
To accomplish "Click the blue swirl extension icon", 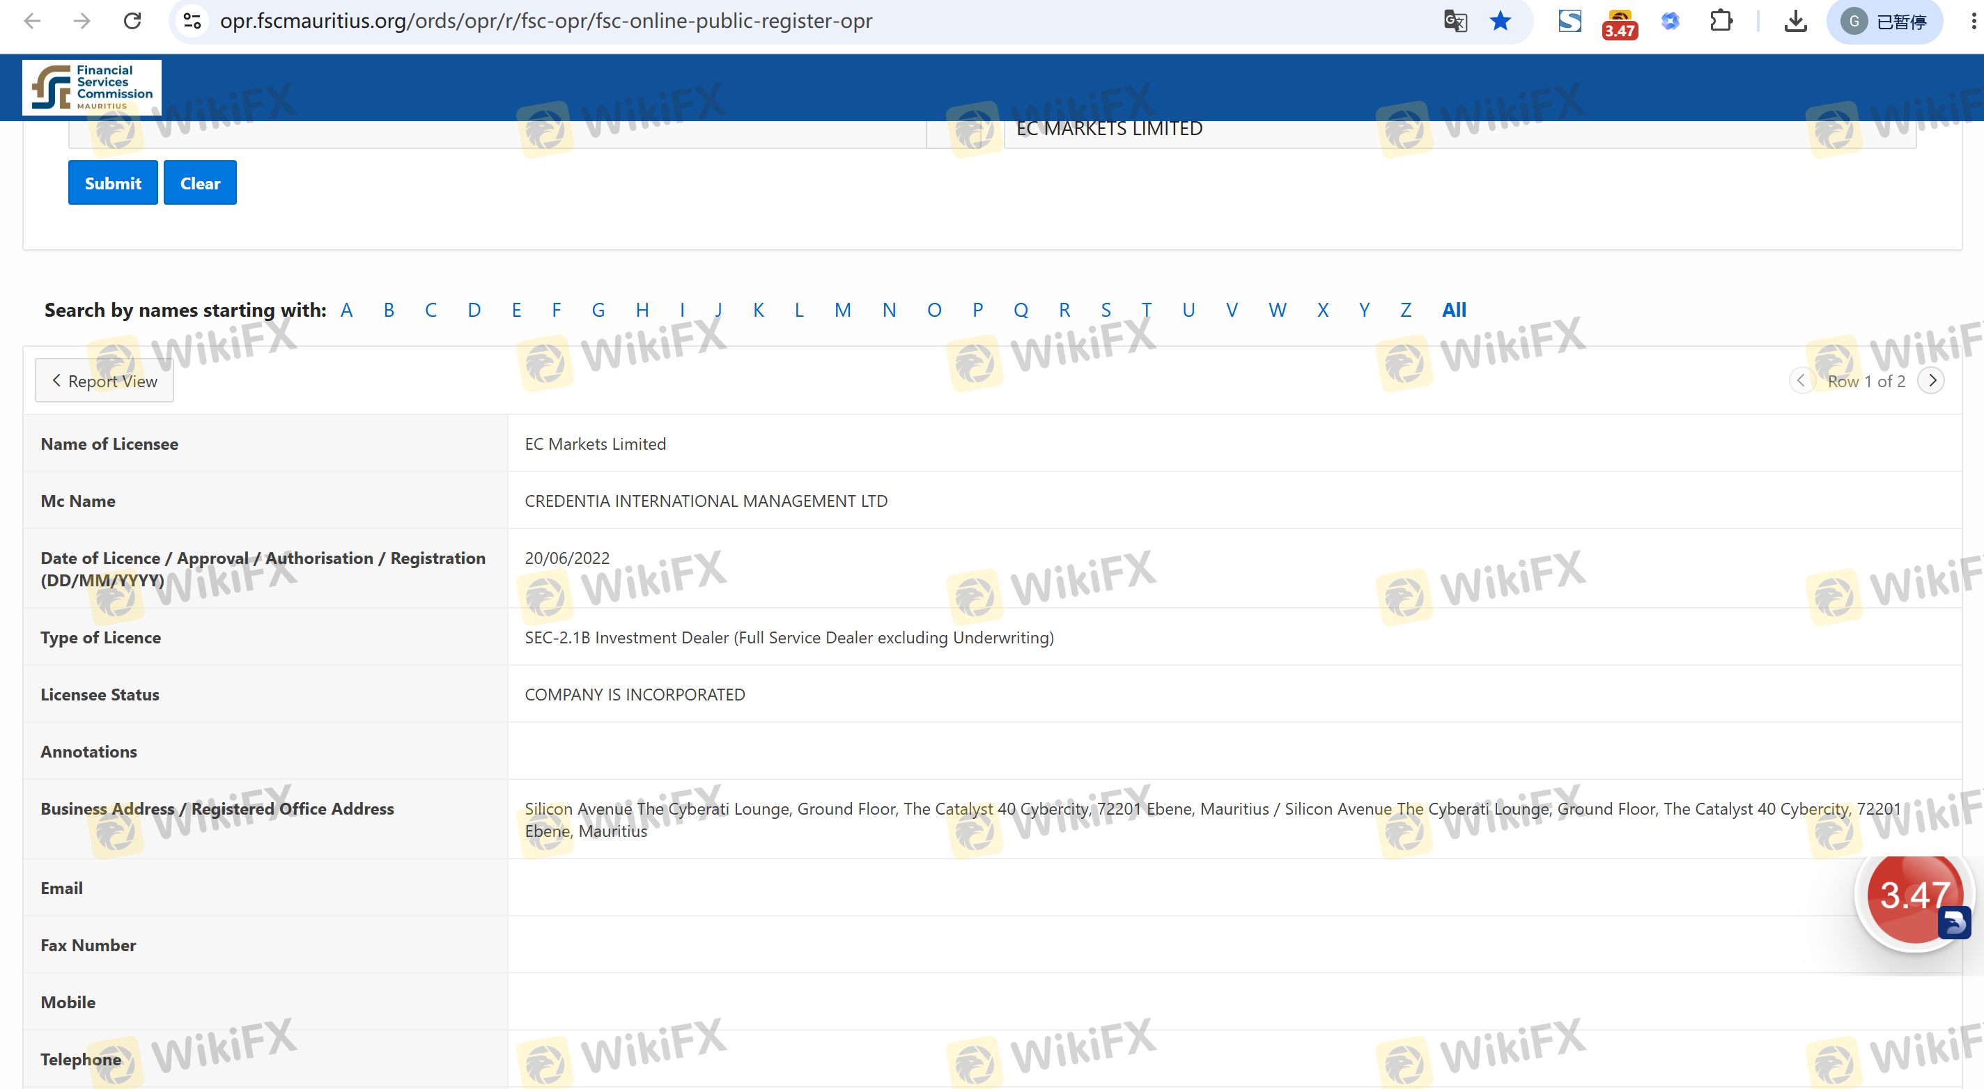I will coord(1670,21).
